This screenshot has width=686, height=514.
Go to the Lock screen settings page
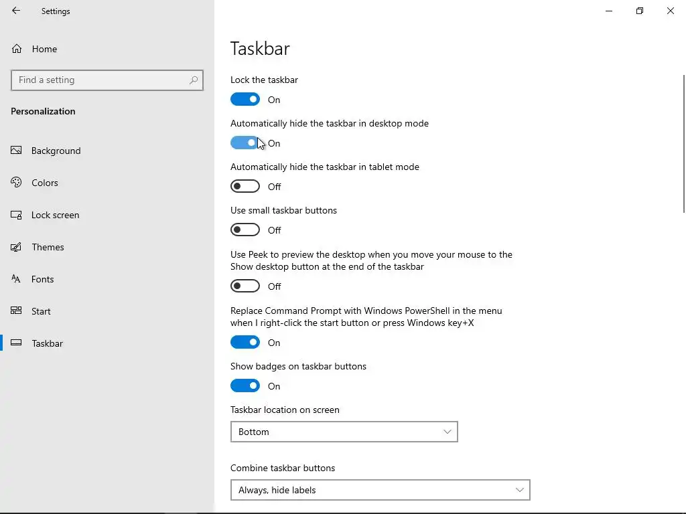tap(55, 215)
